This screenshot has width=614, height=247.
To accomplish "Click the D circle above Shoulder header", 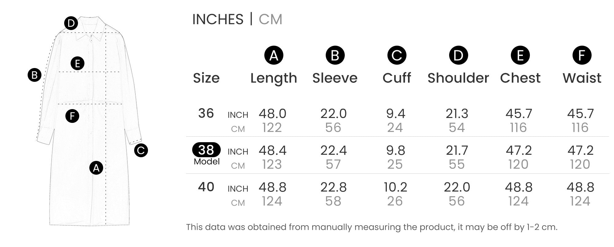I will (x=458, y=55).
